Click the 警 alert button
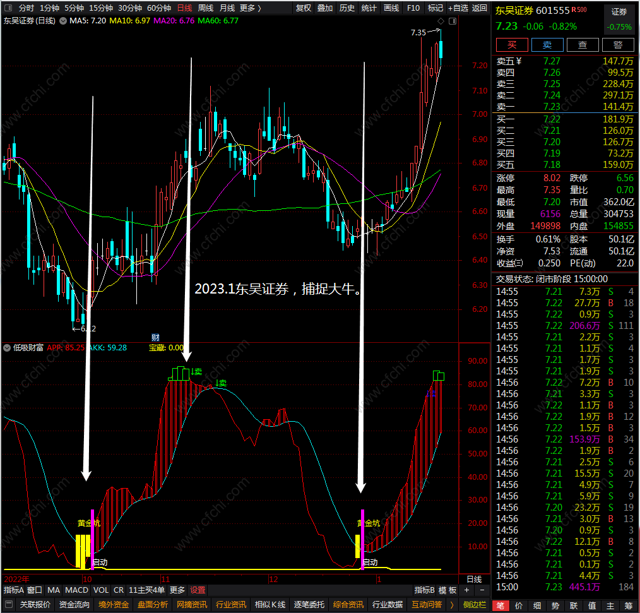Viewport: 640px width, 613px height. (618, 44)
